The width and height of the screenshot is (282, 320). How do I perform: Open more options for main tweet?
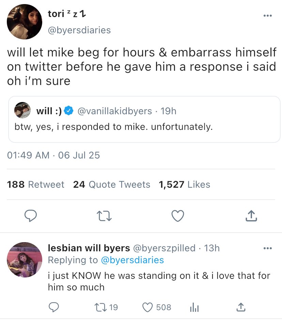[268, 16]
